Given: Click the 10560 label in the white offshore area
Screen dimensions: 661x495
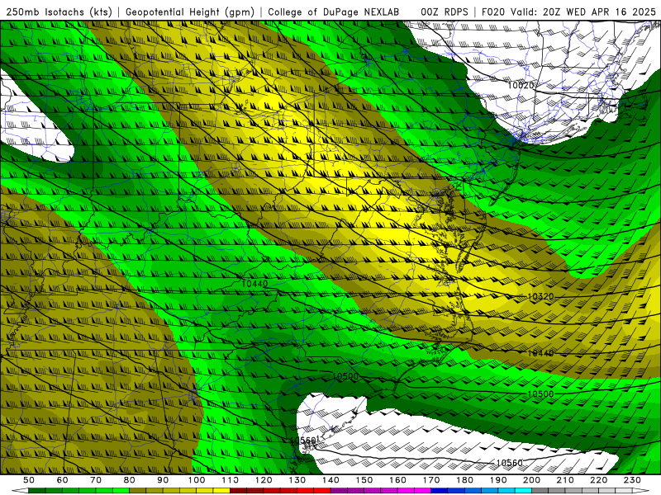Looking at the screenshot, I should tap(509, 463).
